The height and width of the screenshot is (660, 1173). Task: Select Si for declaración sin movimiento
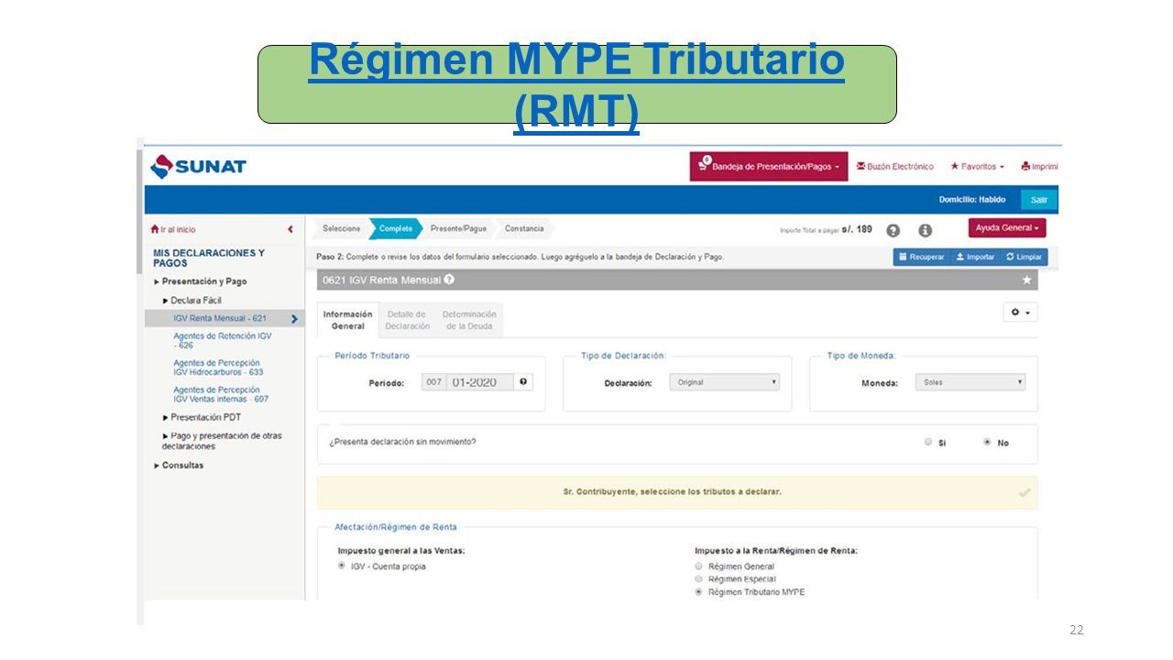pos(928,442)
